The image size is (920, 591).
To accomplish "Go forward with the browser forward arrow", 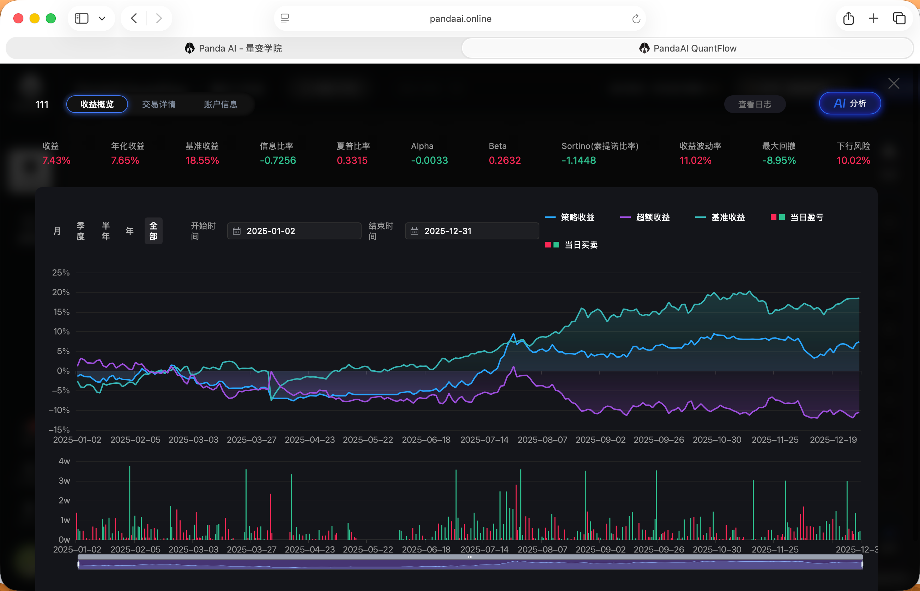I will pos(159,18).
